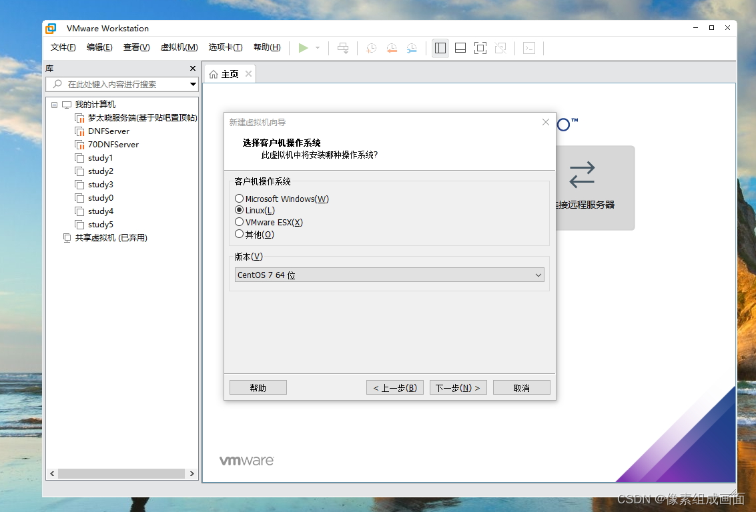This screenshot has width=756, height=512.
Task: Select Linux(L) radio option
Action: (x=239, y=210)
